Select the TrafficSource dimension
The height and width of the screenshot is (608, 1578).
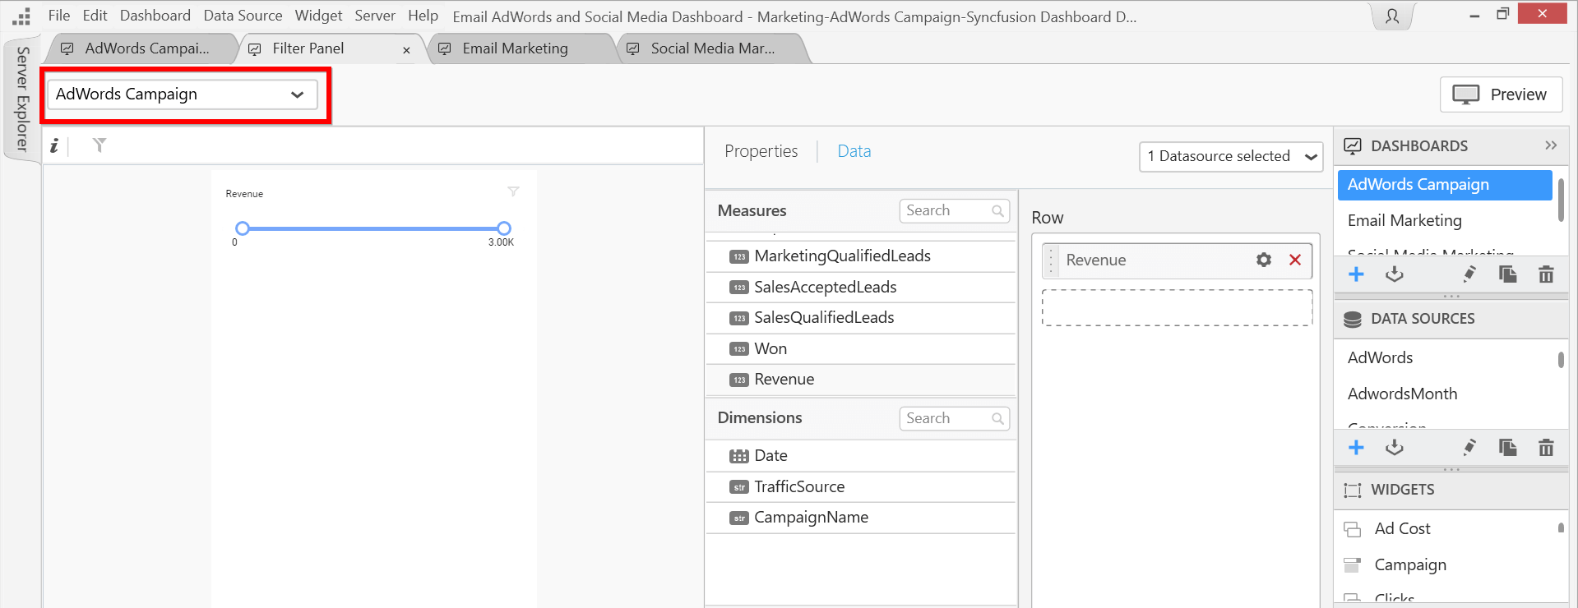tap(799, 486)
